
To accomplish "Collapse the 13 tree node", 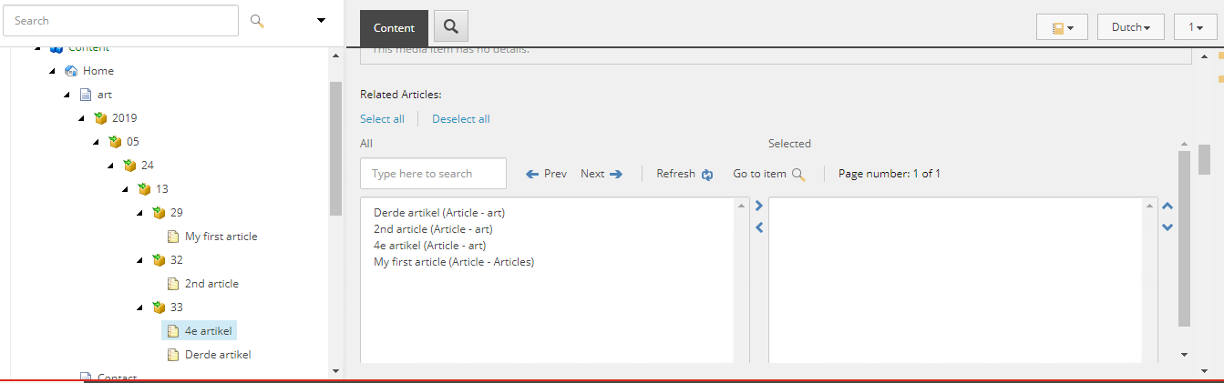I will (126, 189).
